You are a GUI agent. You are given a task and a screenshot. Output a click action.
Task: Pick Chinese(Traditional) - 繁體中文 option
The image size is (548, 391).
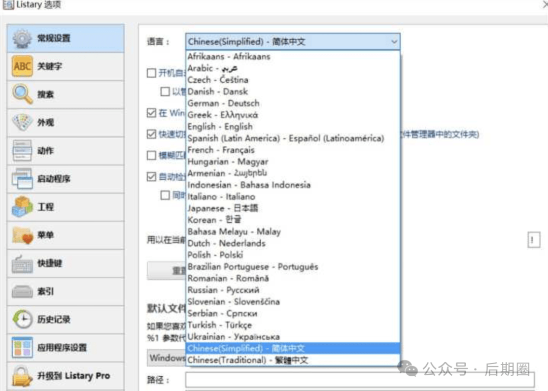click(293, 360)
